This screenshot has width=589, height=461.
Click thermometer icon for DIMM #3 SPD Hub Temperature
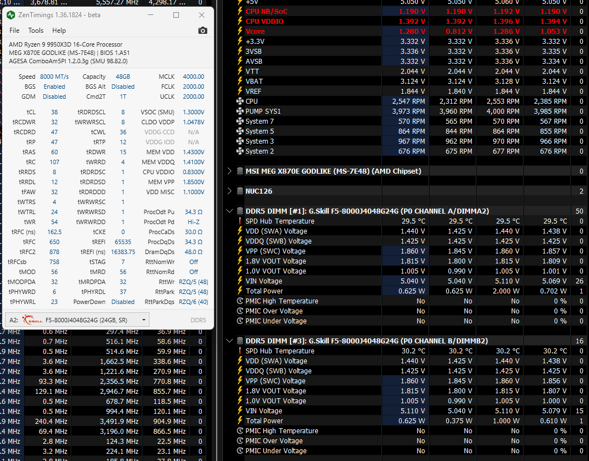239,351
